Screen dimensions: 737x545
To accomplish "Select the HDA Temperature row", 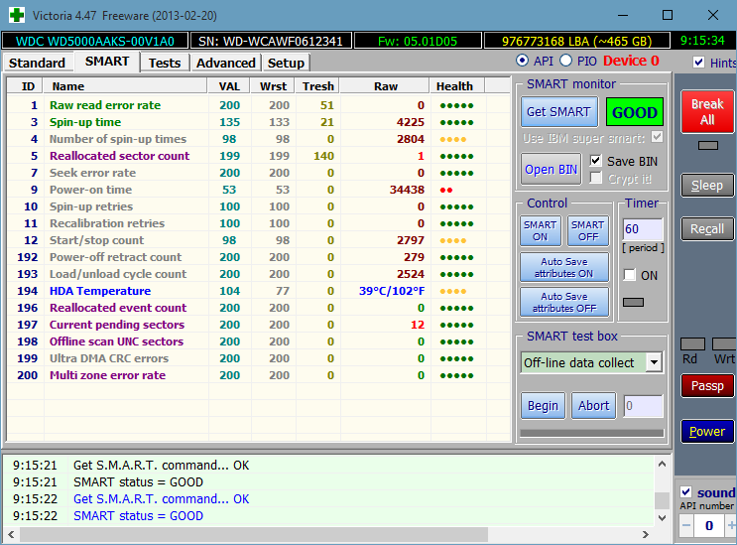I will click(259, 291).
